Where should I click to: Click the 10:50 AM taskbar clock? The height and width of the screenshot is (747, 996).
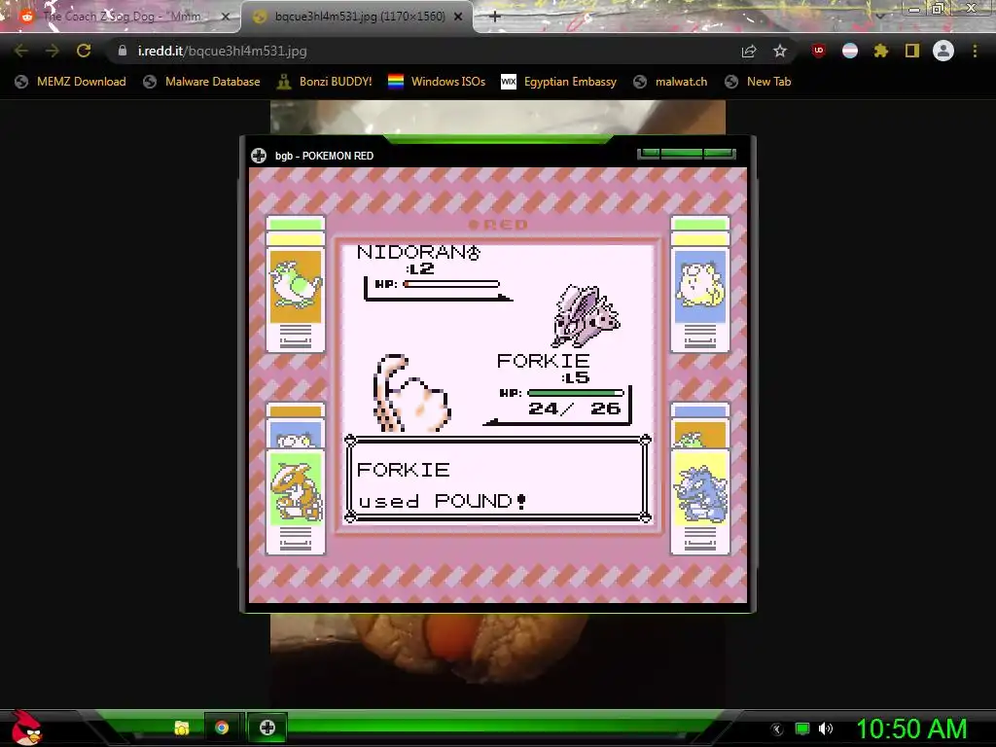click(911, 729)
